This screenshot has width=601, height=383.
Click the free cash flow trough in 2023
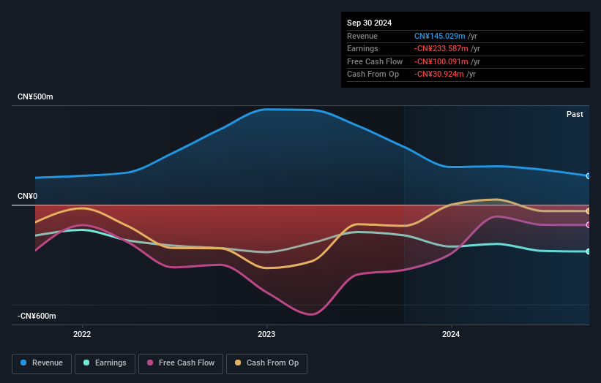(311, 314)
